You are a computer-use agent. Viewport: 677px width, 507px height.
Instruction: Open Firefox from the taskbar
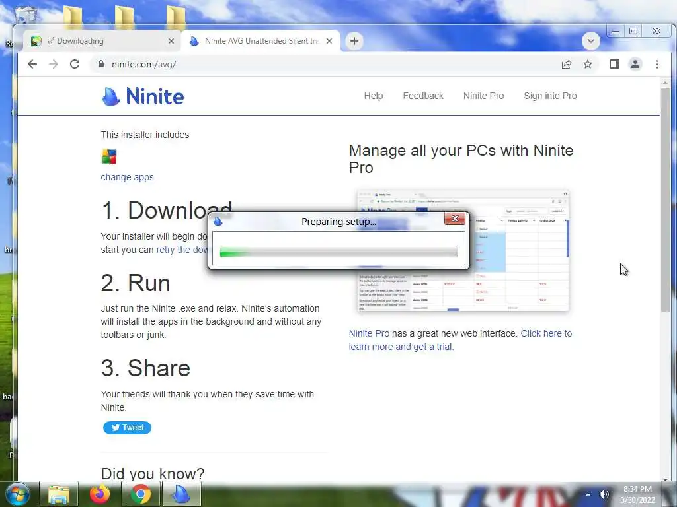coord(100,494)
